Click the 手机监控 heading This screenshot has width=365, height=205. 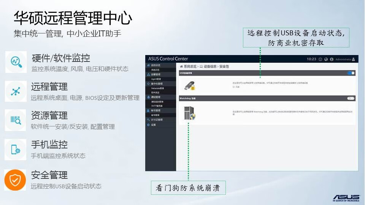tap(49, 145)
